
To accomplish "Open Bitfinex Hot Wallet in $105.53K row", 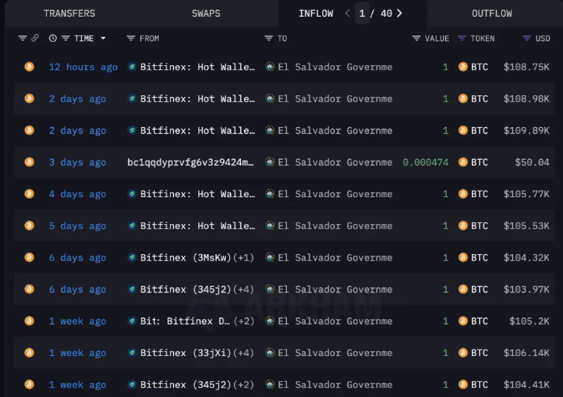I will click(x=197, y=226).
